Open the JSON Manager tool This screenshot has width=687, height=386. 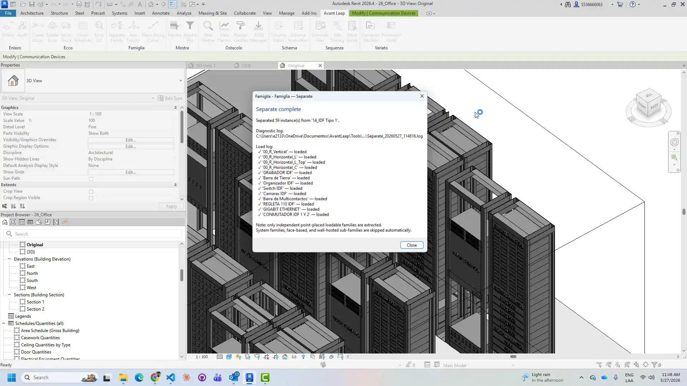coord(258,31)
